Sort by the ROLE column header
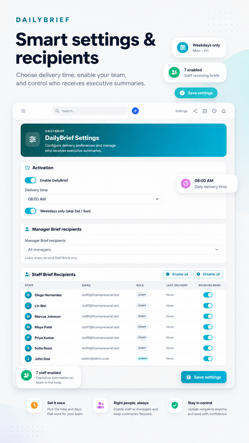 pos(140,285)
